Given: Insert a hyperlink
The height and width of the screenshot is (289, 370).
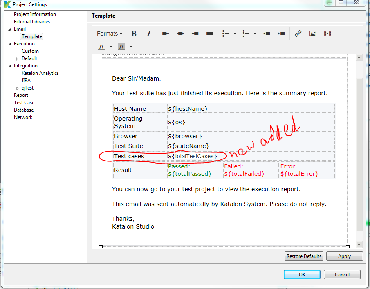Looking at the screenshot, I should (298, 34).
